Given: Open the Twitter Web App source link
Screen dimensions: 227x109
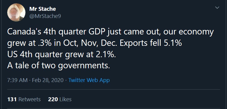Looking at the screenshot, I should 89,80.
